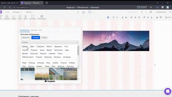Open the Помощь dropdown menu

point(30,12)
